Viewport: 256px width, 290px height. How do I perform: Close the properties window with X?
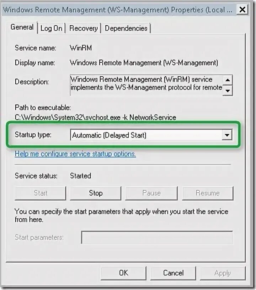242,9
